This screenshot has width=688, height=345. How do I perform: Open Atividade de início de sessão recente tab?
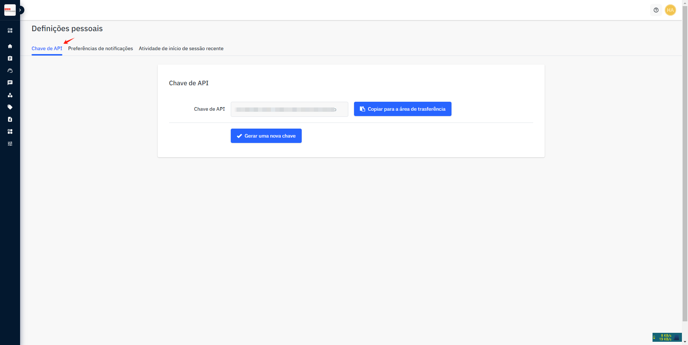click(181, 48)
